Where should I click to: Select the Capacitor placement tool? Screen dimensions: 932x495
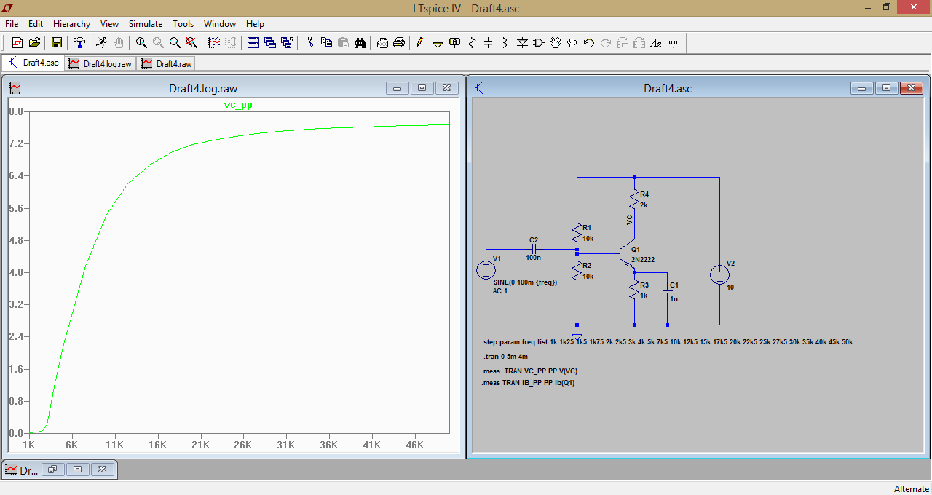pos(489,43)
